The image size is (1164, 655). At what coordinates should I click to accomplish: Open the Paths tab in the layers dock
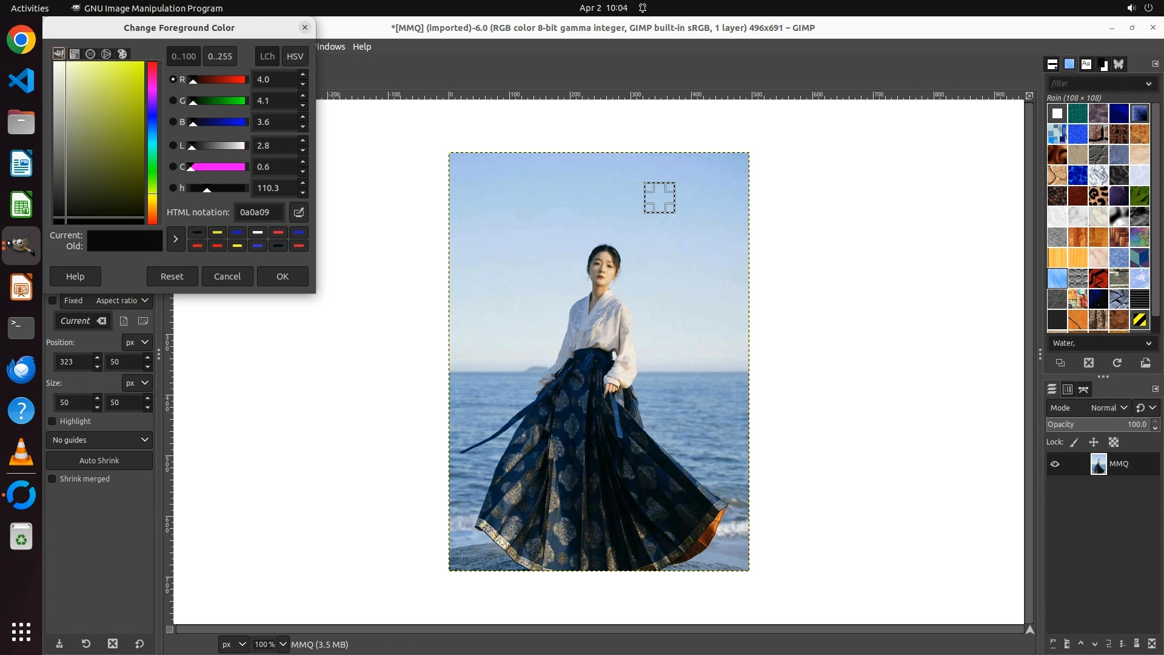click(1083, 389)
